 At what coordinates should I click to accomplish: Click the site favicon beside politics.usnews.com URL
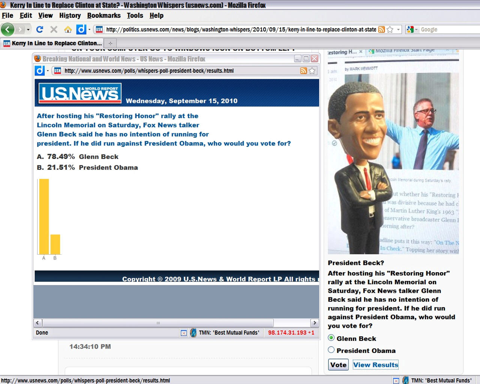pos(99,30)
